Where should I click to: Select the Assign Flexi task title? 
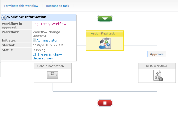point(103,33)
